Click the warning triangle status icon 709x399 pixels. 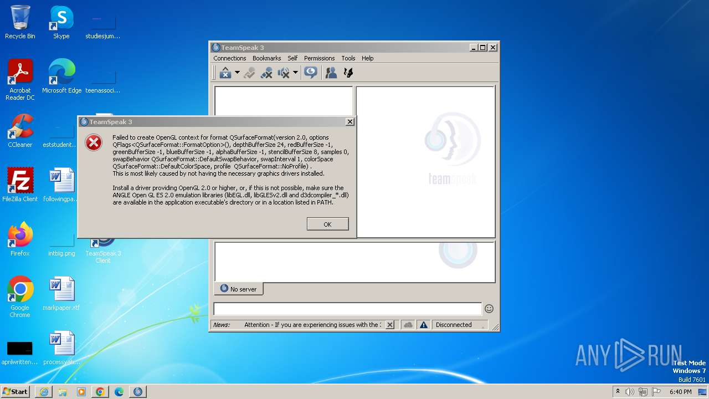click(x=424, y=325)
